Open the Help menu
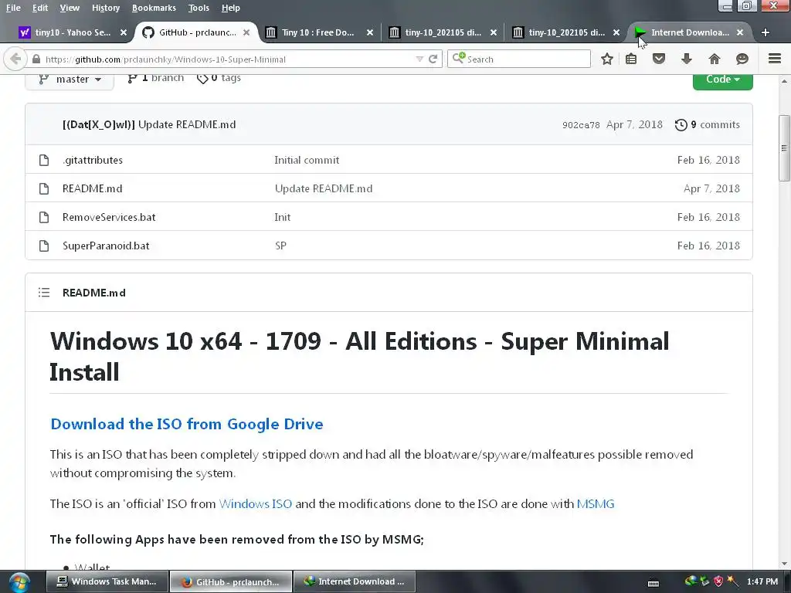The image size is (791, 593). (x=230, y=8)
